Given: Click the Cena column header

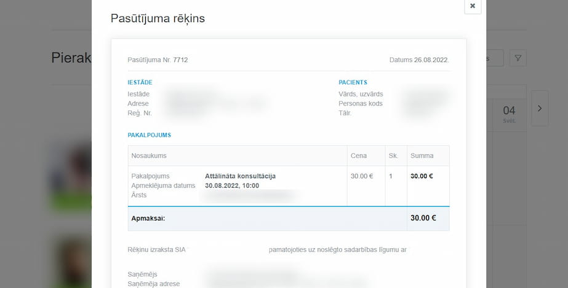Looking at the screenshot, I should point(359,156).
